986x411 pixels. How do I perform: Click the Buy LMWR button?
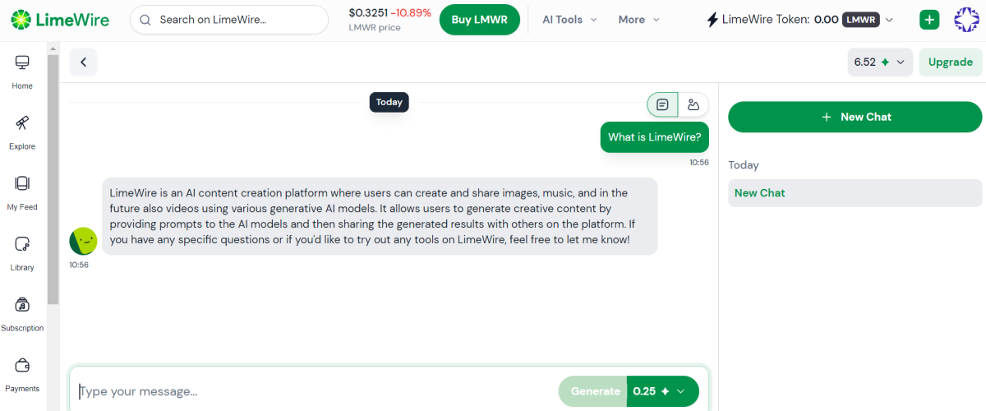pos(480,20)
